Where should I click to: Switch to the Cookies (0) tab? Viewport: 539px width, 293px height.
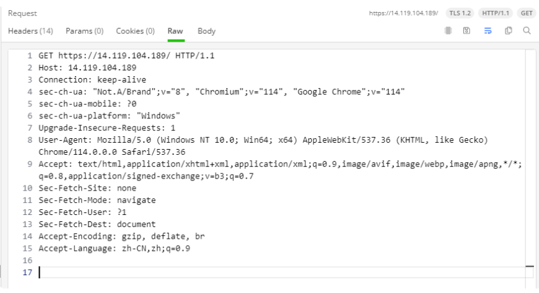click(x=136, y=31)
